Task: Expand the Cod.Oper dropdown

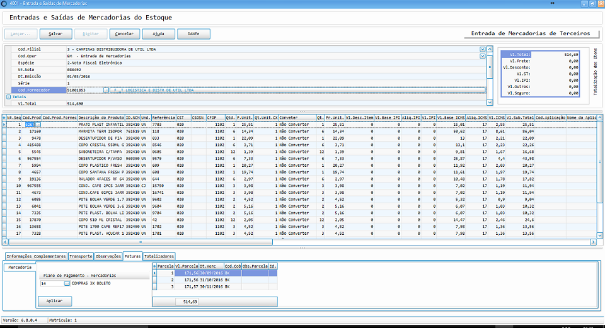Action: 482,56
